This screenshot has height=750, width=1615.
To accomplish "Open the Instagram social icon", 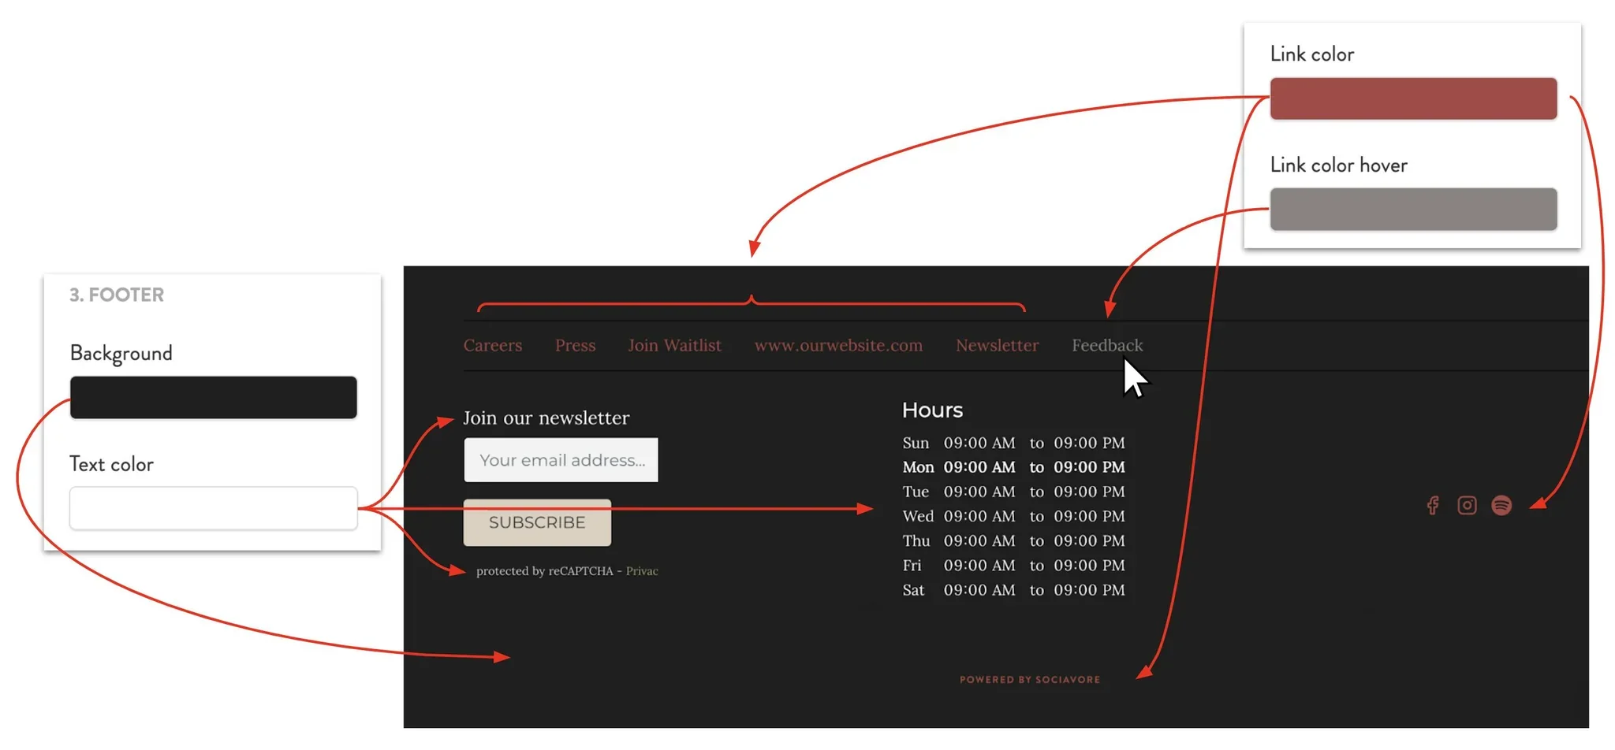I will (x=1467, y=505).
